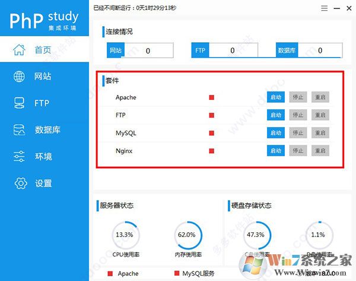Close the phpStudy window
The width and height of the screenshot is (356, 281).
[x=349, y=8]
